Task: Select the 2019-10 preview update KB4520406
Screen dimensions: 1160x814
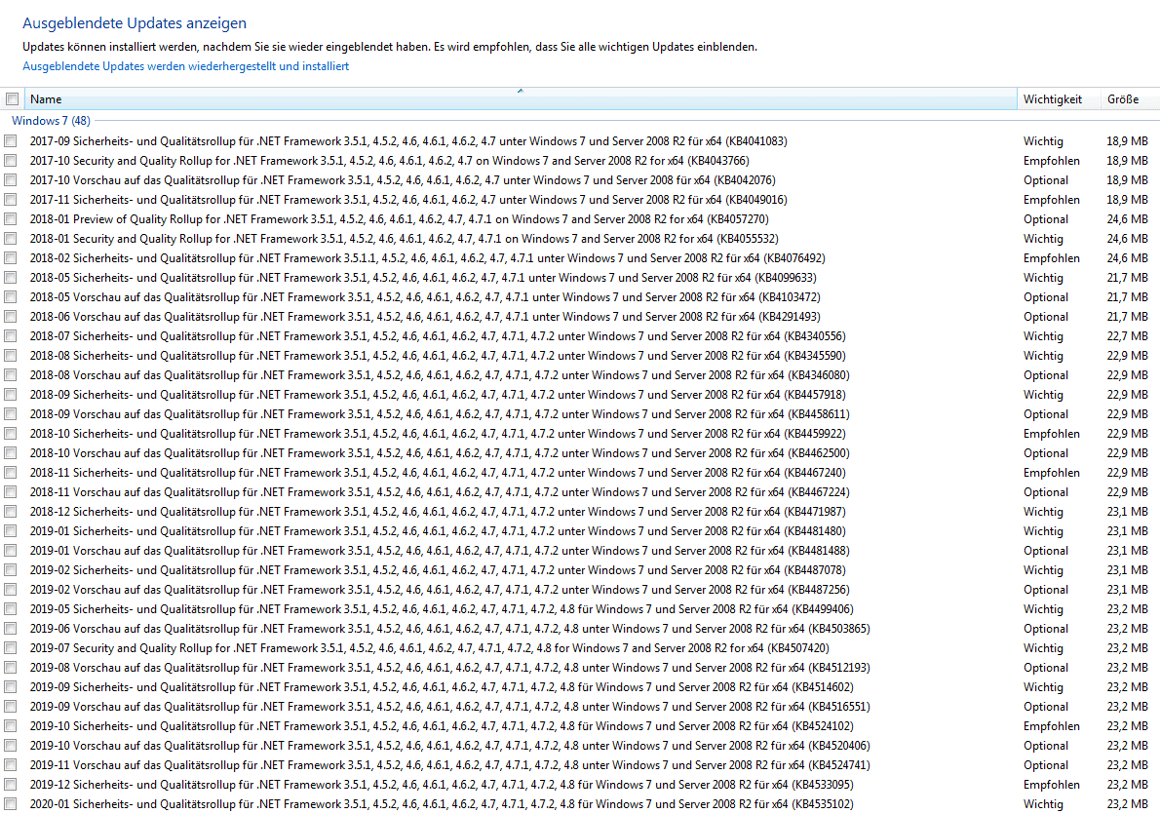Action: (x=449, y=745)
